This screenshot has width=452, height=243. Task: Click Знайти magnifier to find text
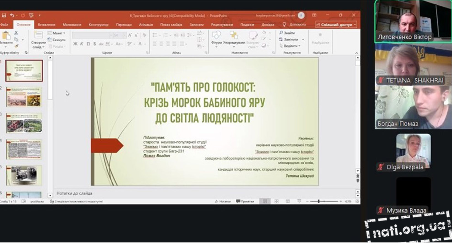click(x=287, y=33)
